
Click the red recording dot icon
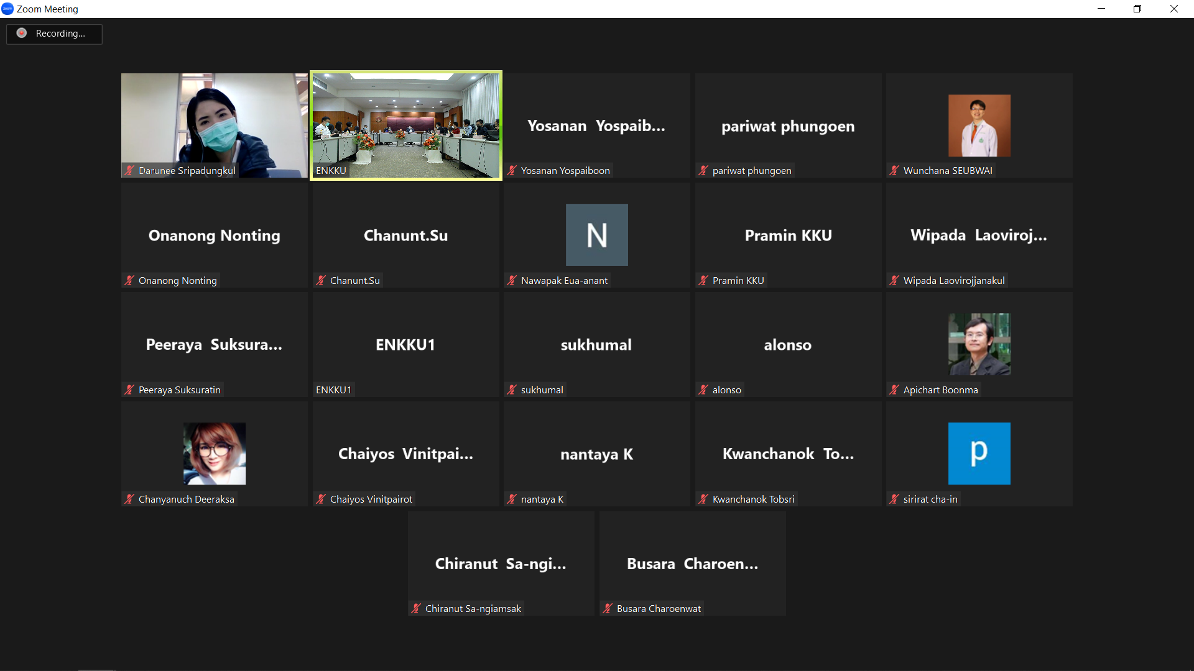pyautogui.click(x=22, y=33)
